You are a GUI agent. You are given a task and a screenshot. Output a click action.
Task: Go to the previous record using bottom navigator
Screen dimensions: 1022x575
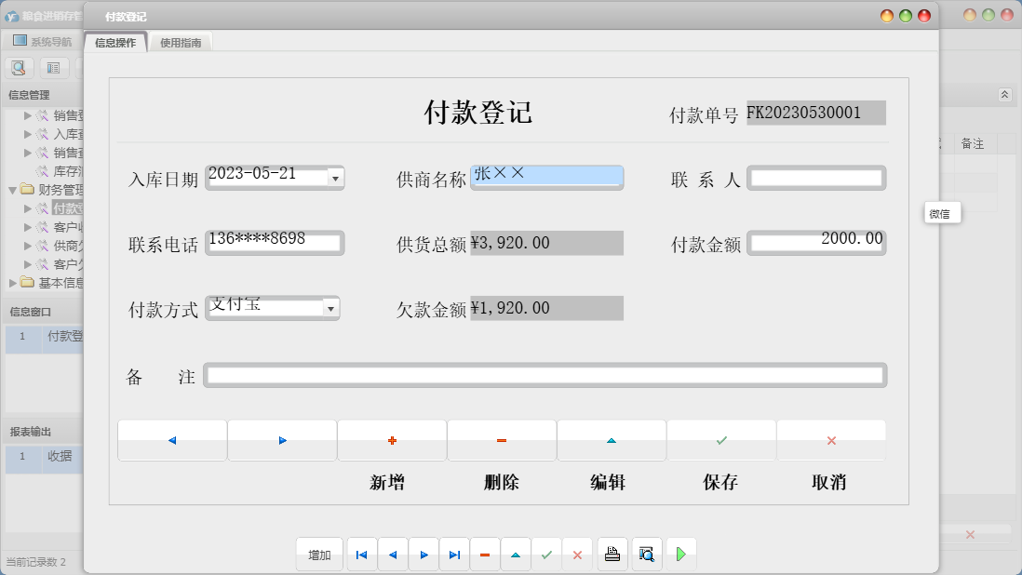[x=392, y=554]
